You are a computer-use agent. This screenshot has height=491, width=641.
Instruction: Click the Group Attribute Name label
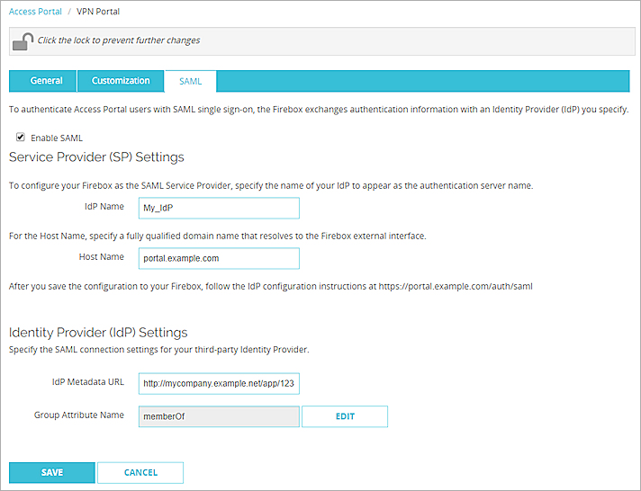pyautogui.click(x=80, y=415)
